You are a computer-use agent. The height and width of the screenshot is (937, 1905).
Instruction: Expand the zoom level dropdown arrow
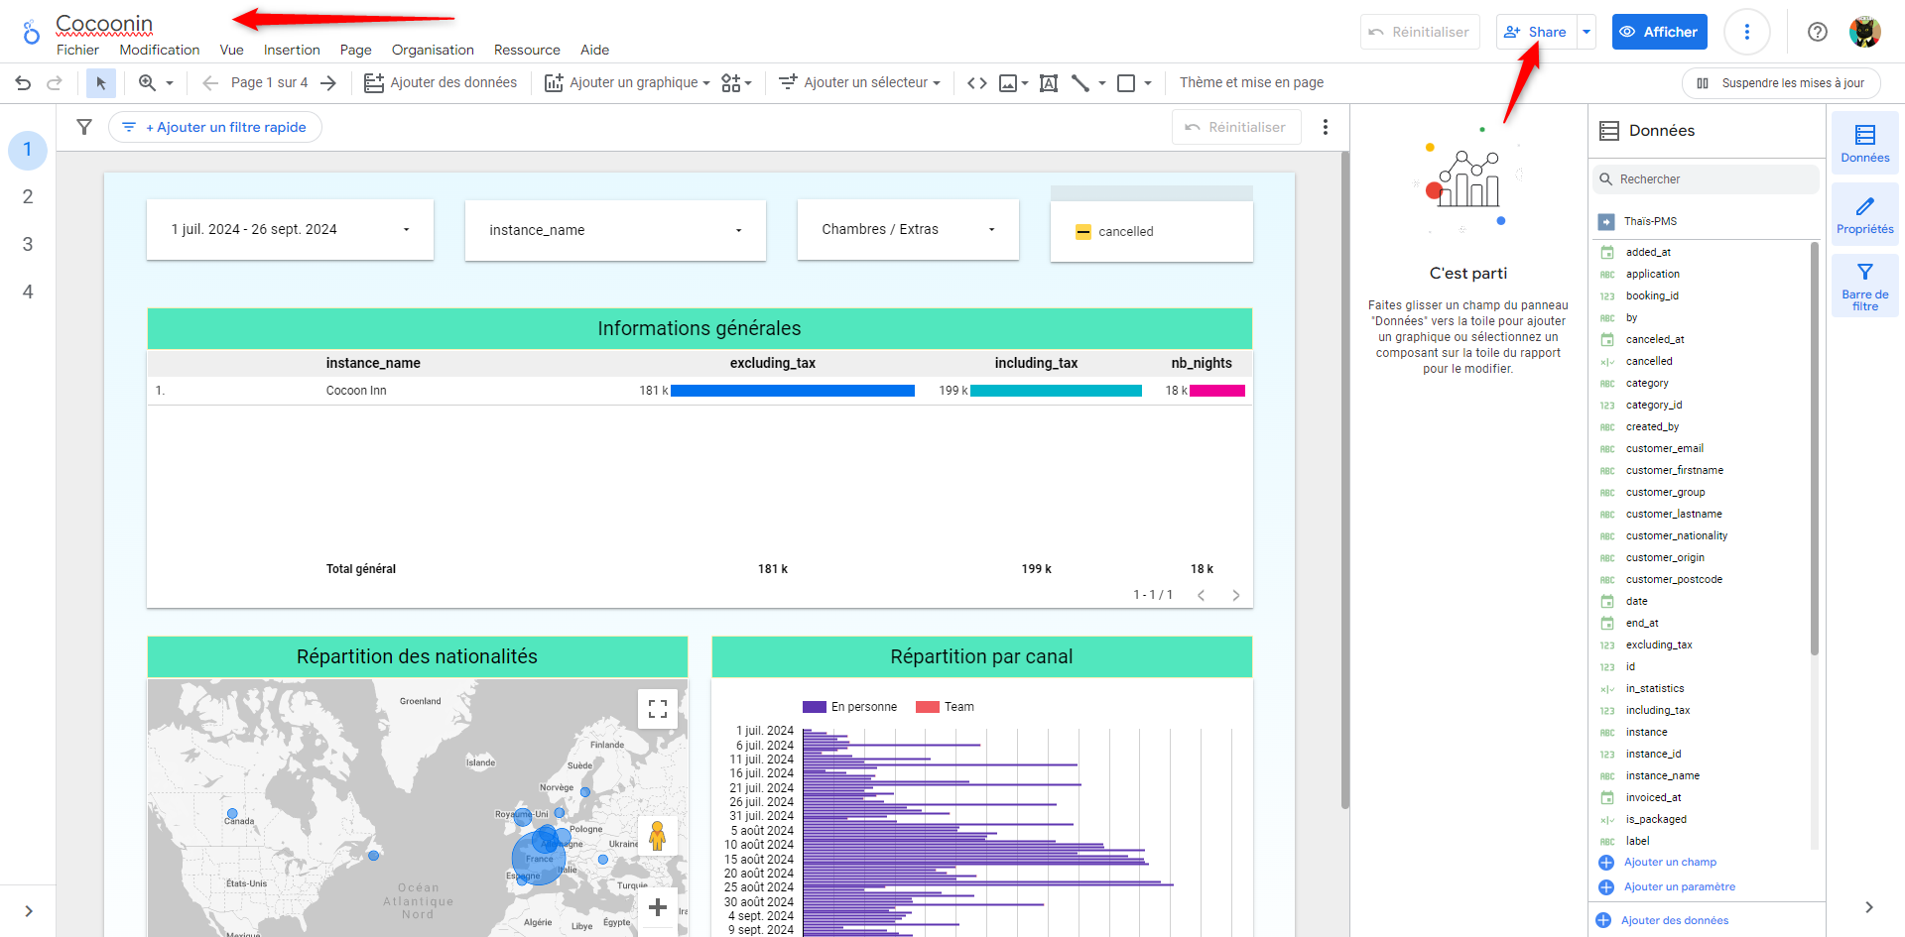pos(170,83)
